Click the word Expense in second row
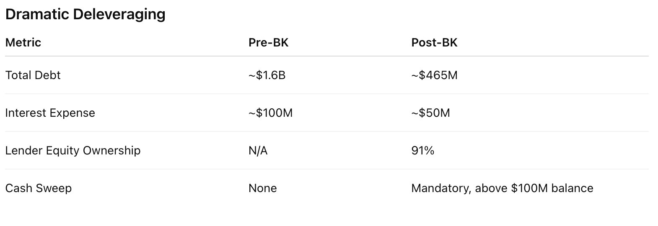 [x=72, y=113]
